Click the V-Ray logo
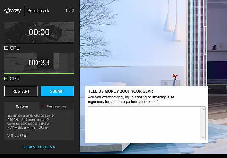The height and width of the screenshot is (158, 227). [x=13, y=10]
